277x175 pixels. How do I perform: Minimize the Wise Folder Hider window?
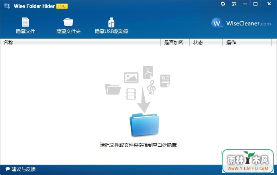(x=245, y=4)
